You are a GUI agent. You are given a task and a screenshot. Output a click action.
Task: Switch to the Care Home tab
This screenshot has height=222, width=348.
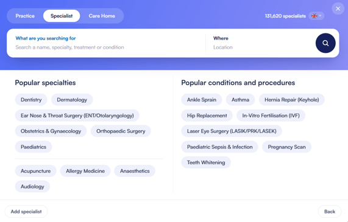102,16
